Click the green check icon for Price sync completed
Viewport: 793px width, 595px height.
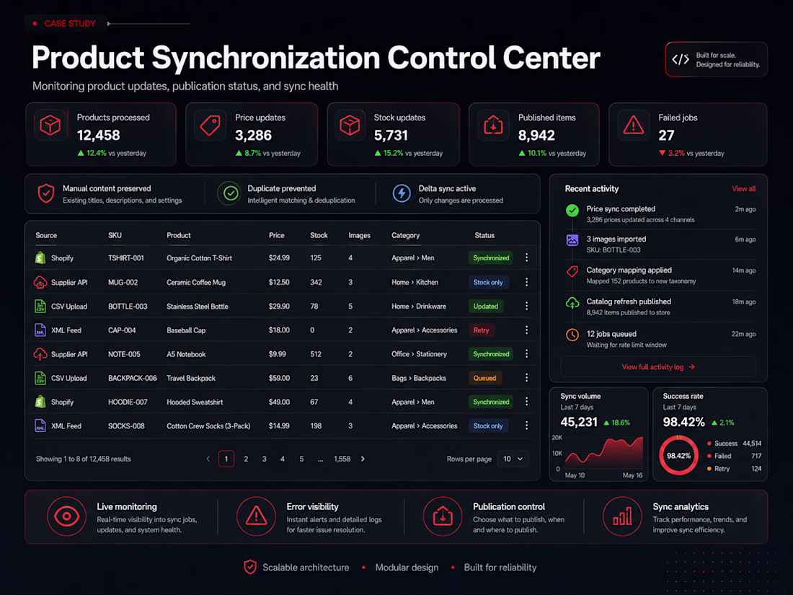pyautogui.click(x=572, y=211)
